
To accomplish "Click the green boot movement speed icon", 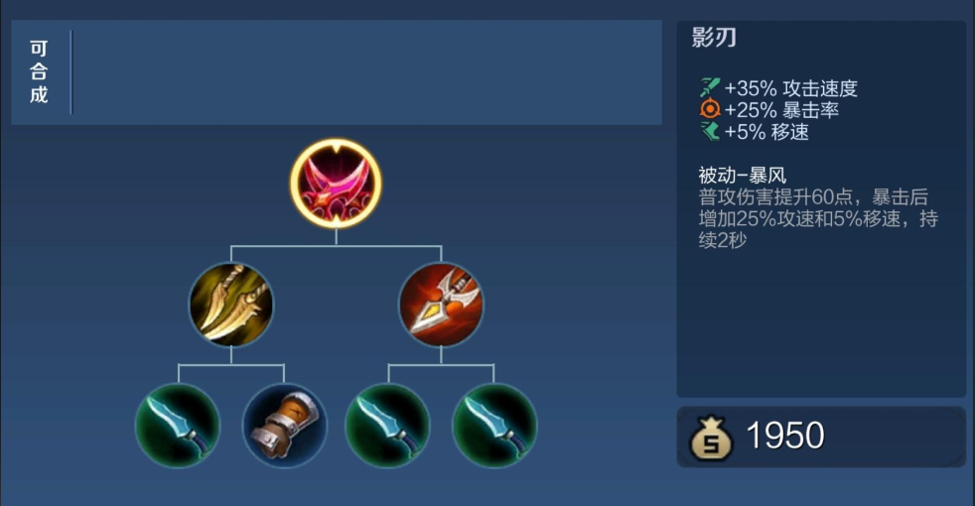I will [710, 131].
